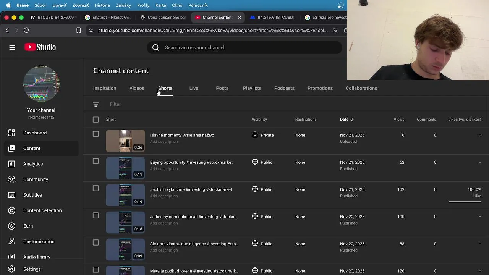
Task: Click the bookmark icon in address bar
Action: 78,30
